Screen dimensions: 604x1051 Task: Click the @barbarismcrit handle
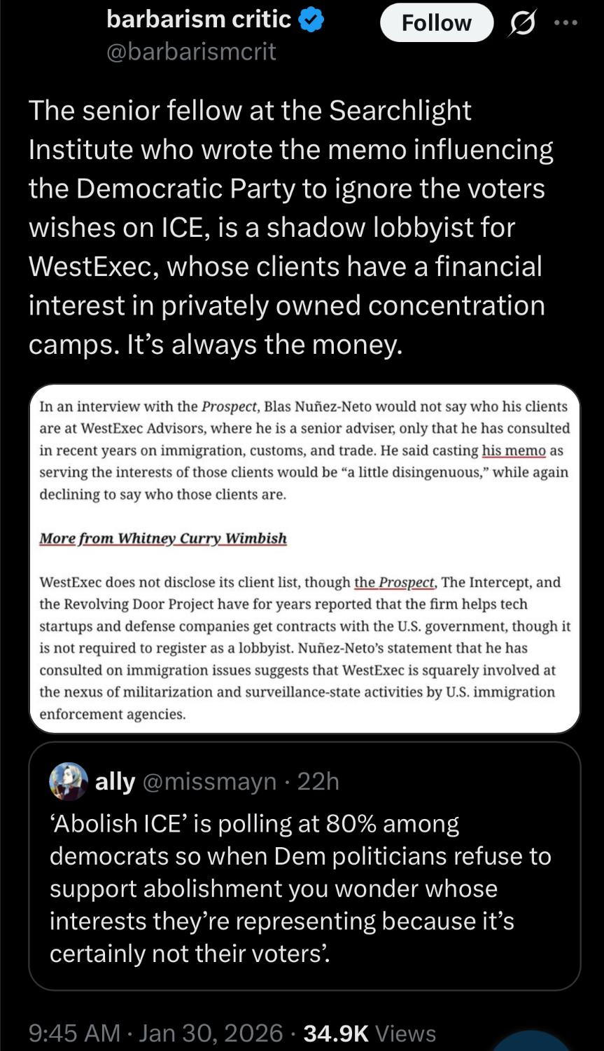(191, 52)
